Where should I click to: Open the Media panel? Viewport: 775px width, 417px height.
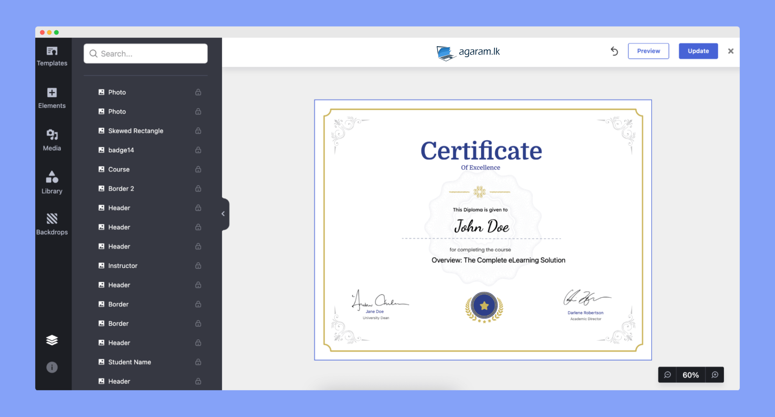point(52,140)
